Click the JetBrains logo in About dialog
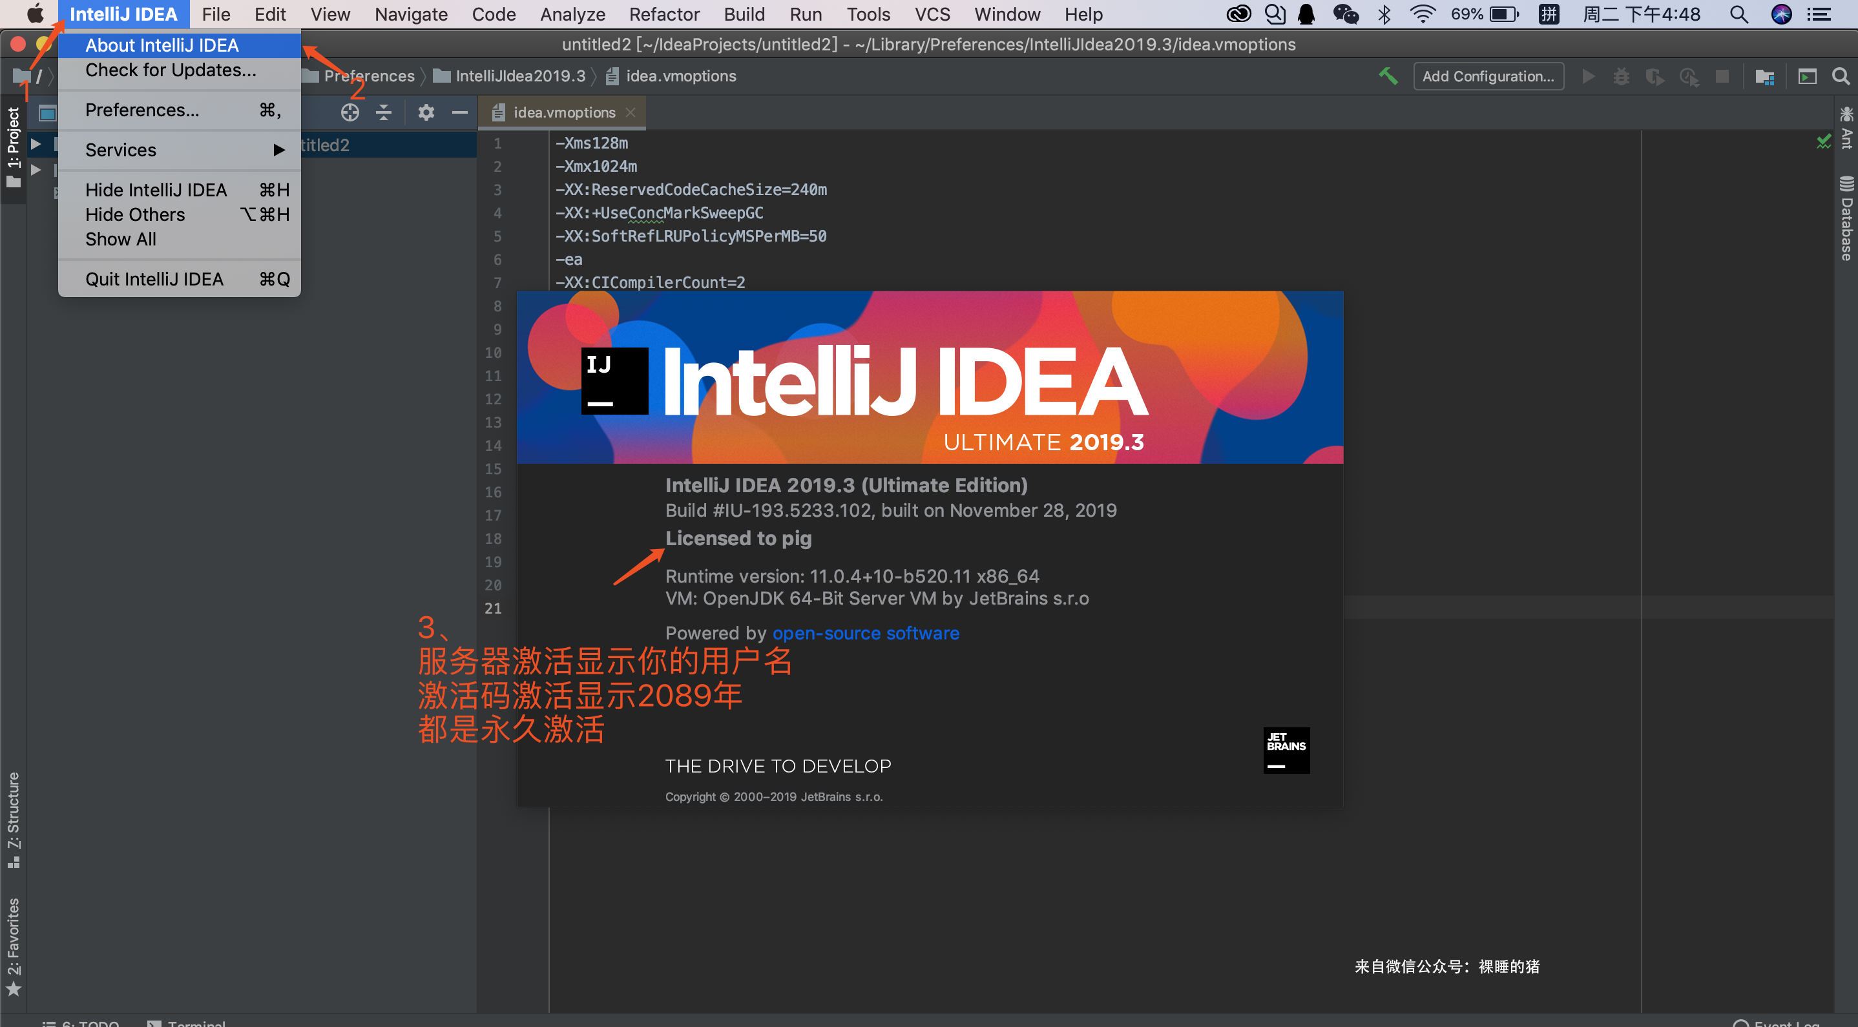Screen dimensions: 1858x1027 point(1286,750)
